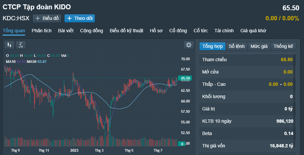Open the candlestick chart type selector
The image size is (304, 155).
coord(9,45)
